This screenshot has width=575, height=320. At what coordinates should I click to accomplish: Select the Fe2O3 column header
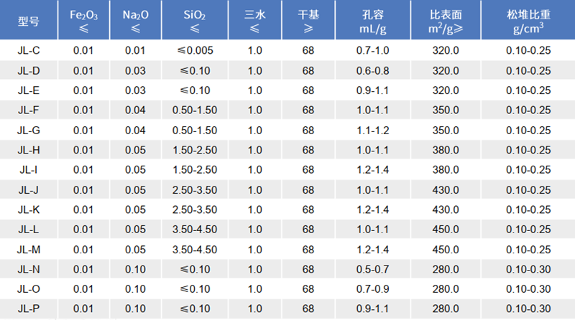(x=83, y=21)
